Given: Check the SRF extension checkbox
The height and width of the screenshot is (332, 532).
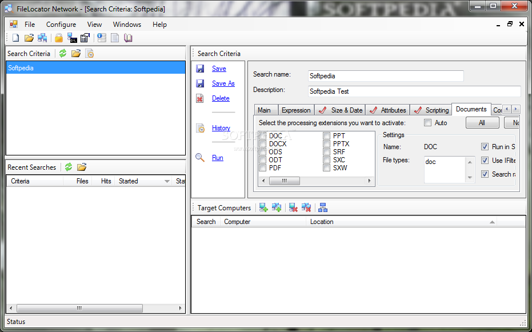Looking at the screenshot, I should [326, 152].
